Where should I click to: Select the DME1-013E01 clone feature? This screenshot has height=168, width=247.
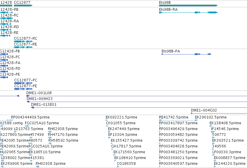[x=139, y=107]
